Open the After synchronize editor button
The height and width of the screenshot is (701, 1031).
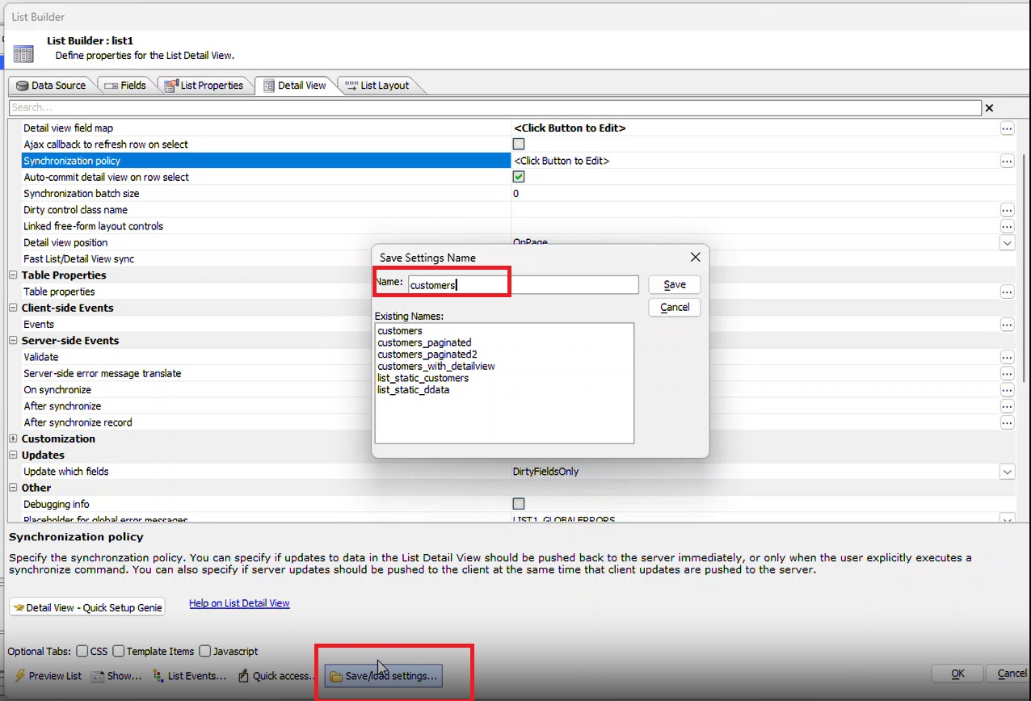pos(1007,406)
